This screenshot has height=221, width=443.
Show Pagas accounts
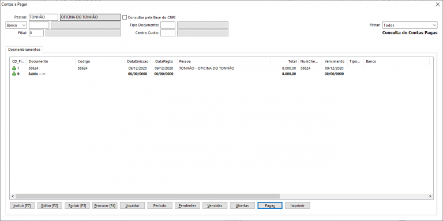click(x=270, y=206)
